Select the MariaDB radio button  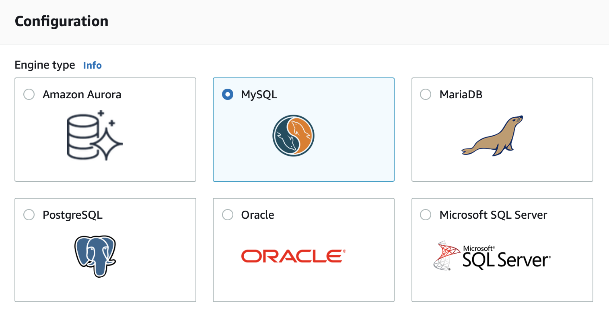(x=426, y=94)
